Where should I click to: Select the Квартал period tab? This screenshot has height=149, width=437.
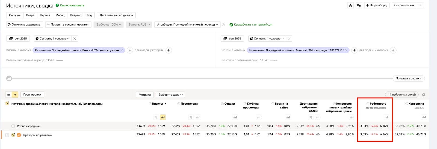75,15
